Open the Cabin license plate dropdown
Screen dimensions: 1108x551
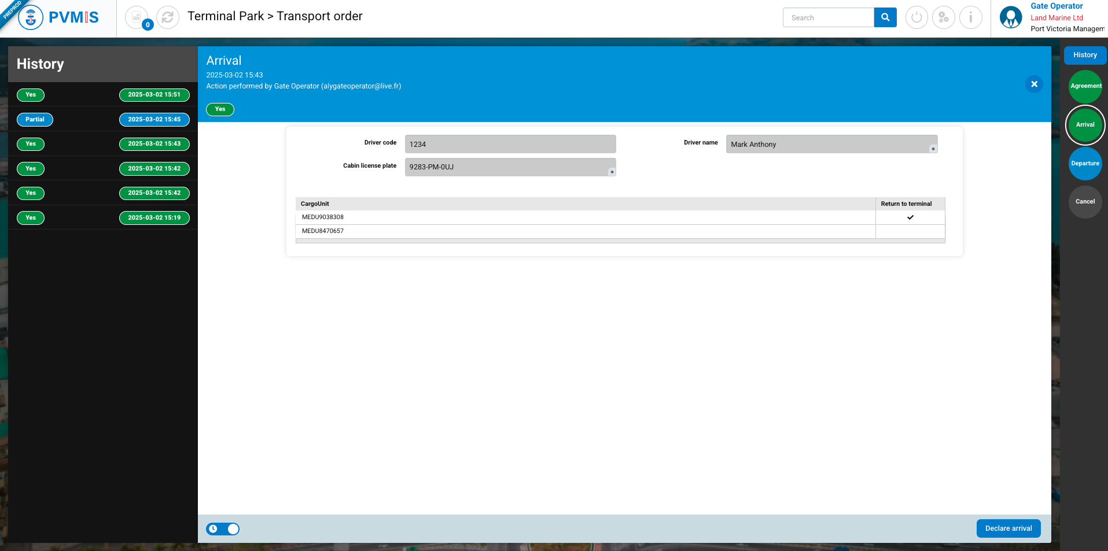coord(510,167)
